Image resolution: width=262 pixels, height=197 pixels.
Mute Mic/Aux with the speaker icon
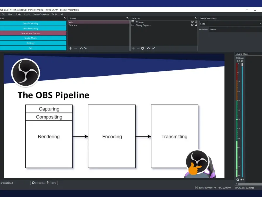pos(242,180)
